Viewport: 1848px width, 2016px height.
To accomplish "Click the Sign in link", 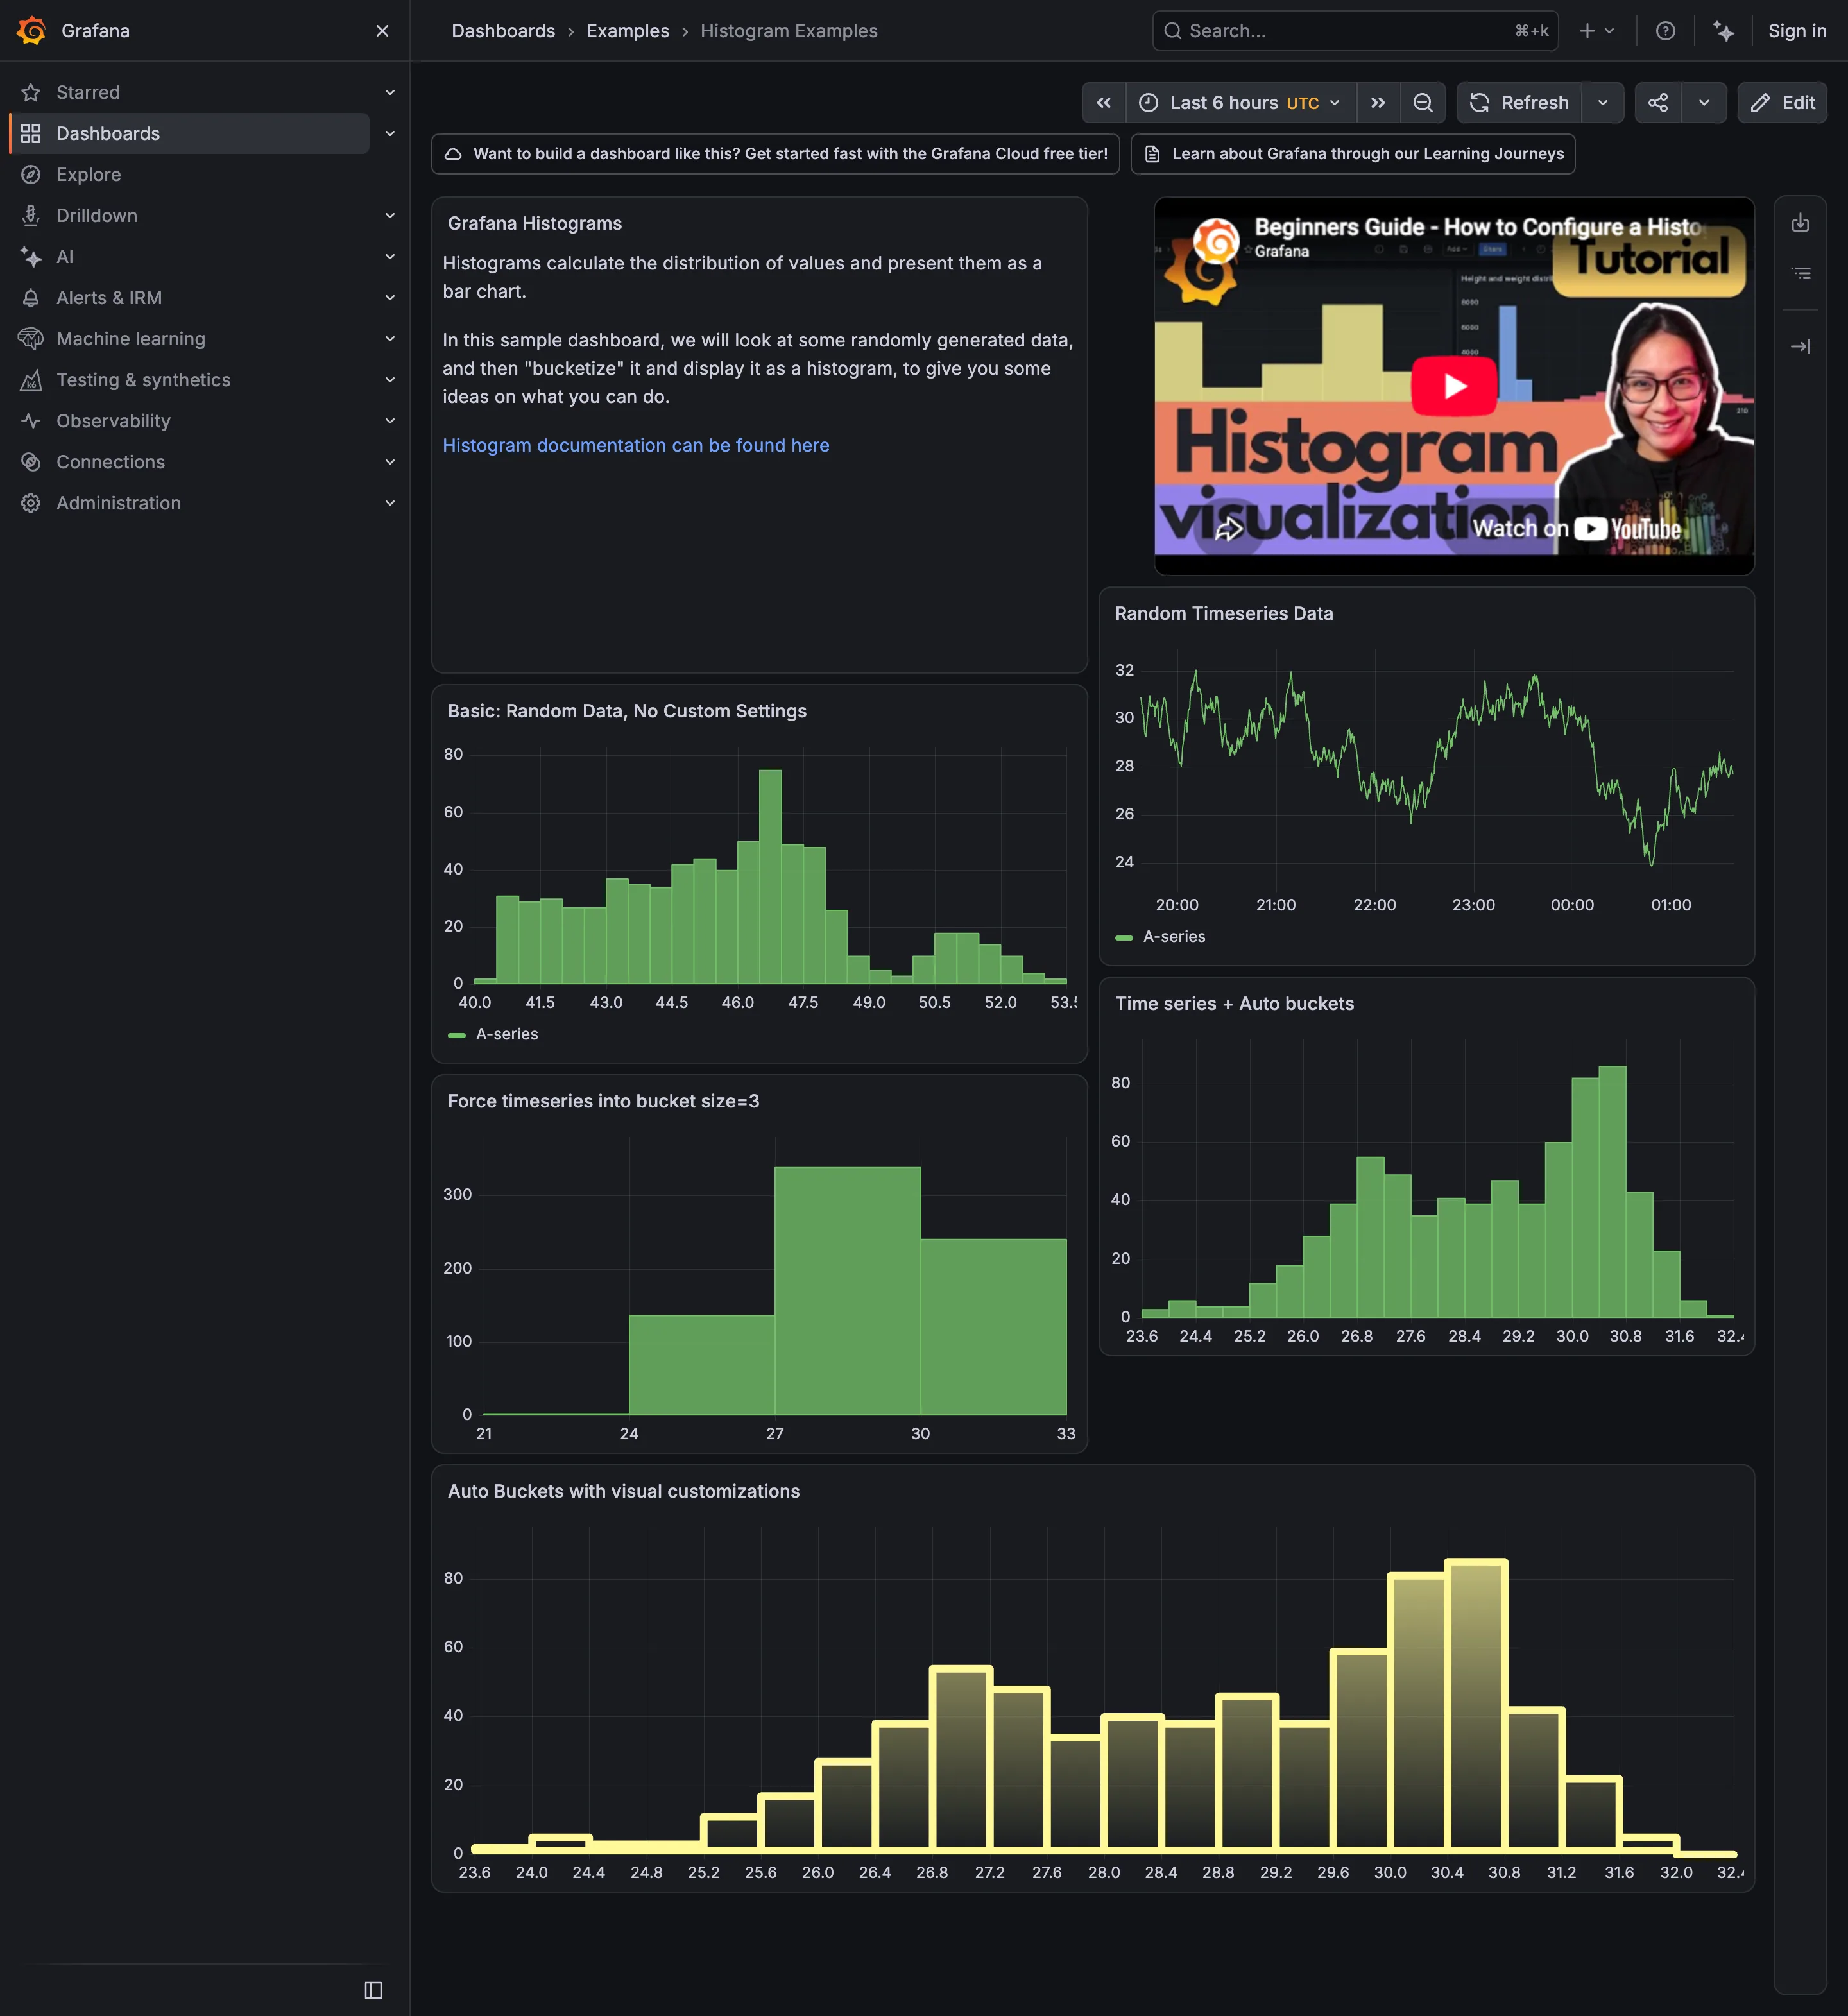I will coord(1797,31).
